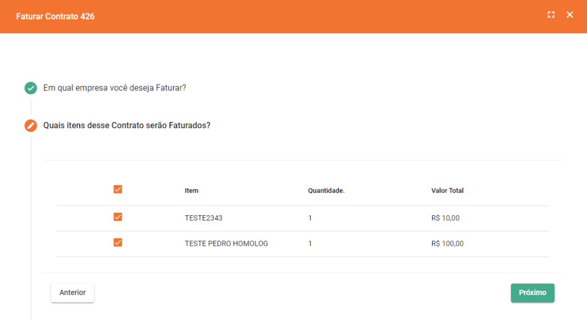This screenshot has height=319, width=587.
Task: Click the Valor Total column header
Action: tap(447, 191)
